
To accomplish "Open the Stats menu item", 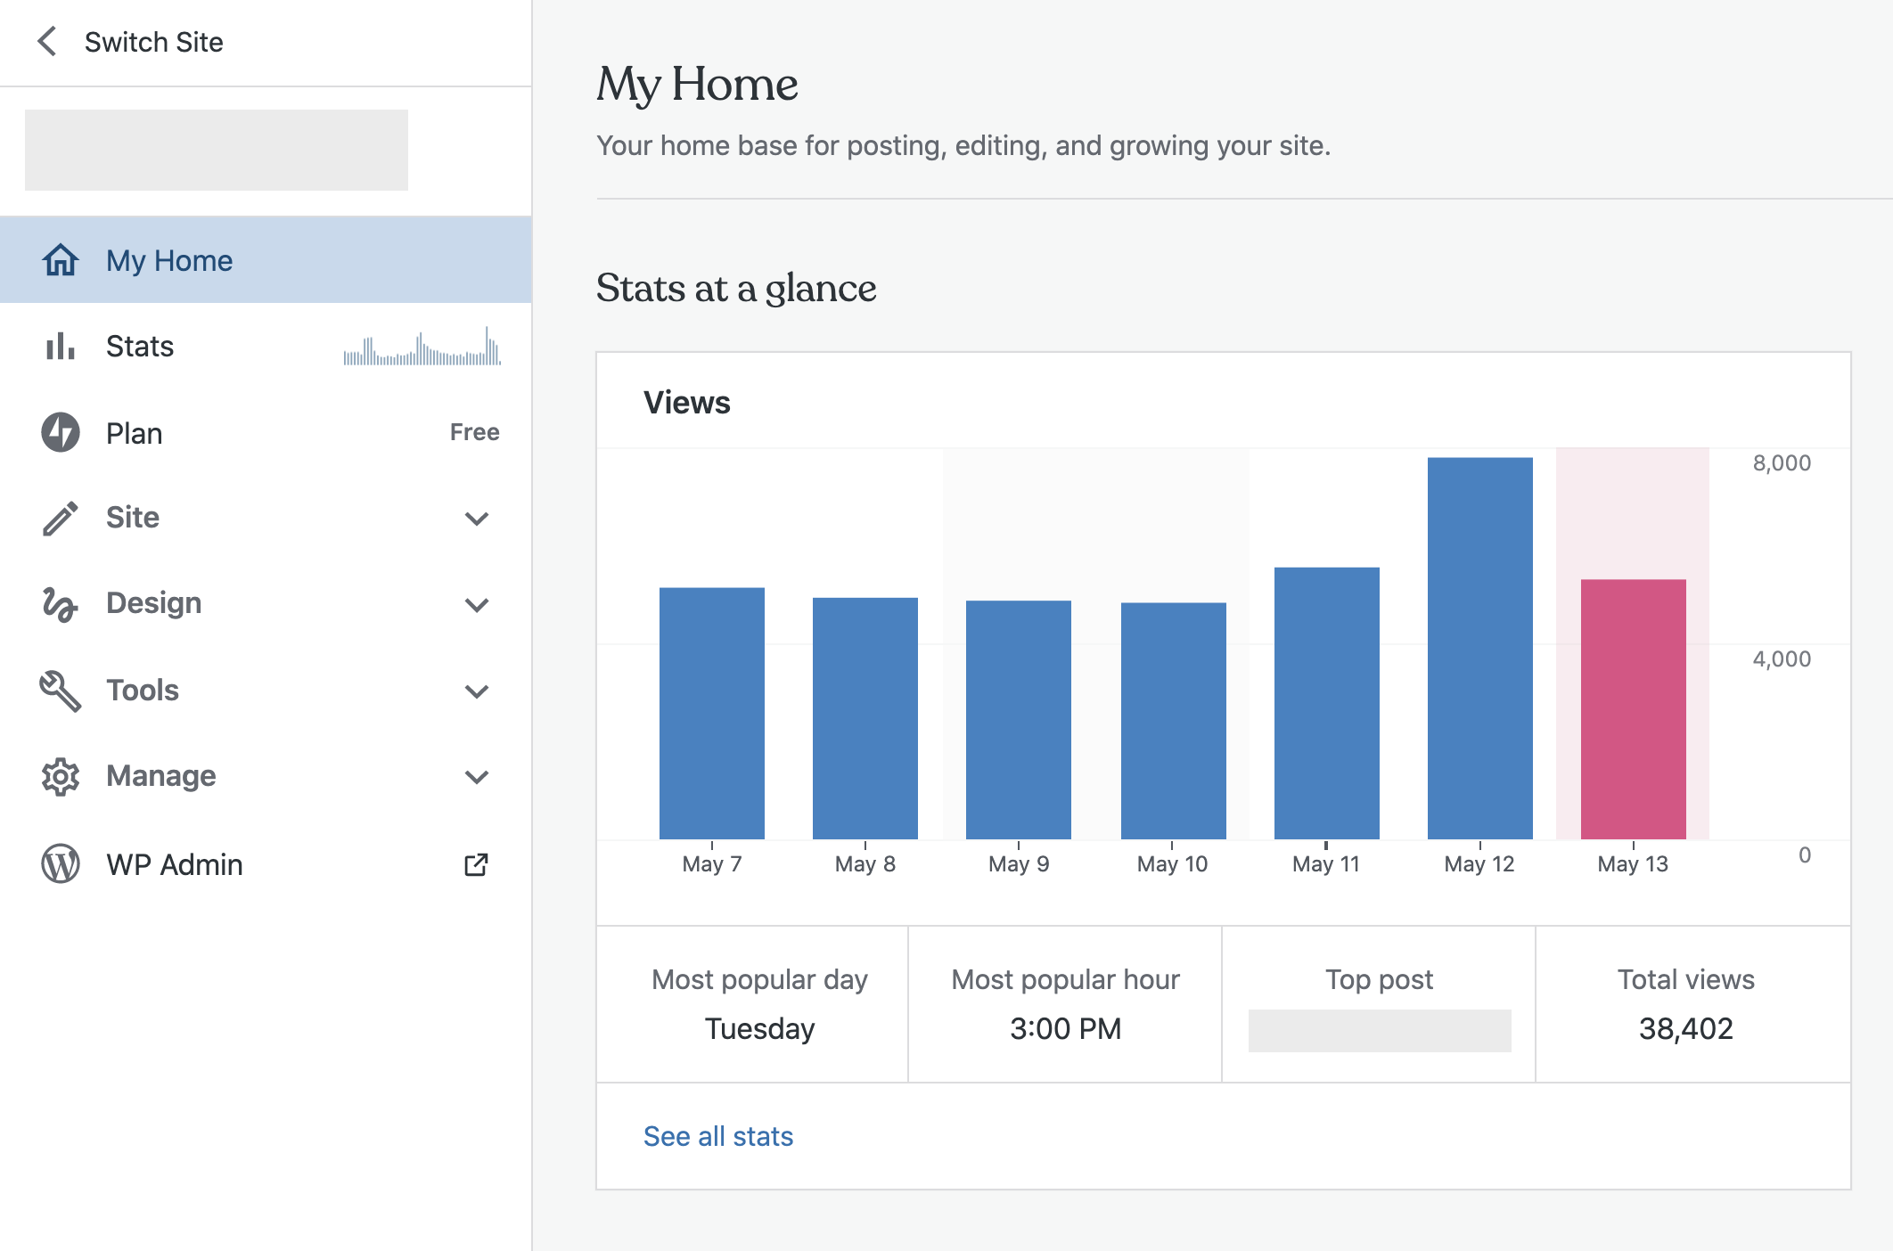I will pyautogui.click(x=140, y=346).
